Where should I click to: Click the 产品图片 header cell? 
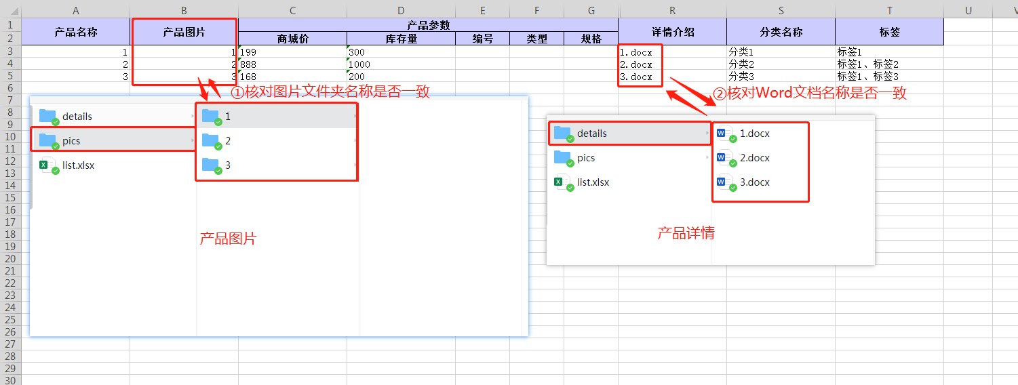pos(184,31)
